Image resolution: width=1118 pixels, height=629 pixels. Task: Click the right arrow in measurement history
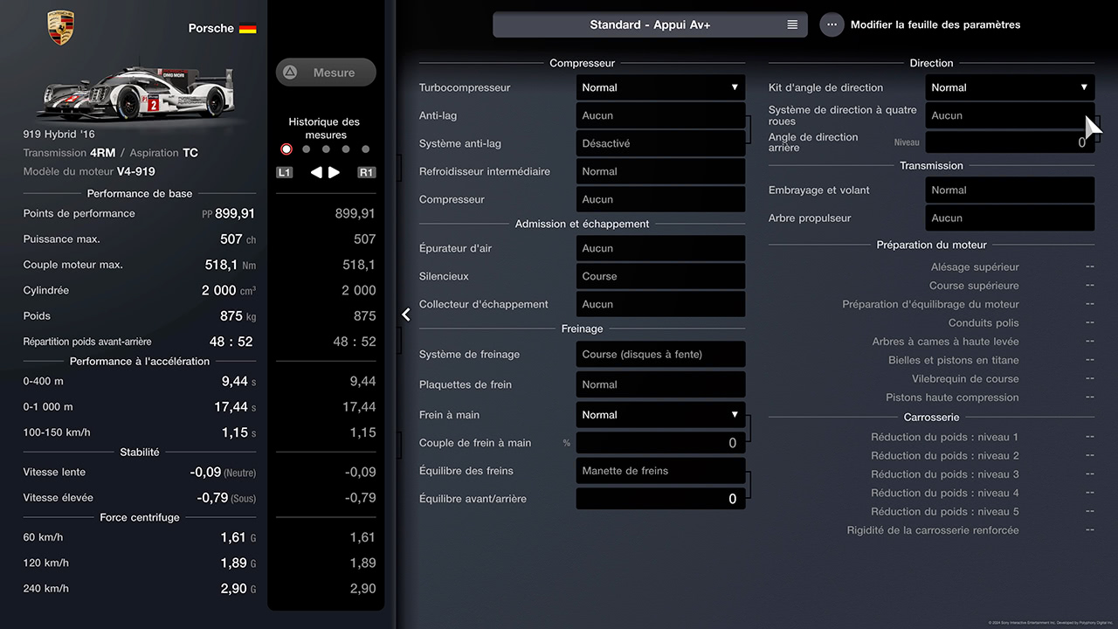coord(335,172)
